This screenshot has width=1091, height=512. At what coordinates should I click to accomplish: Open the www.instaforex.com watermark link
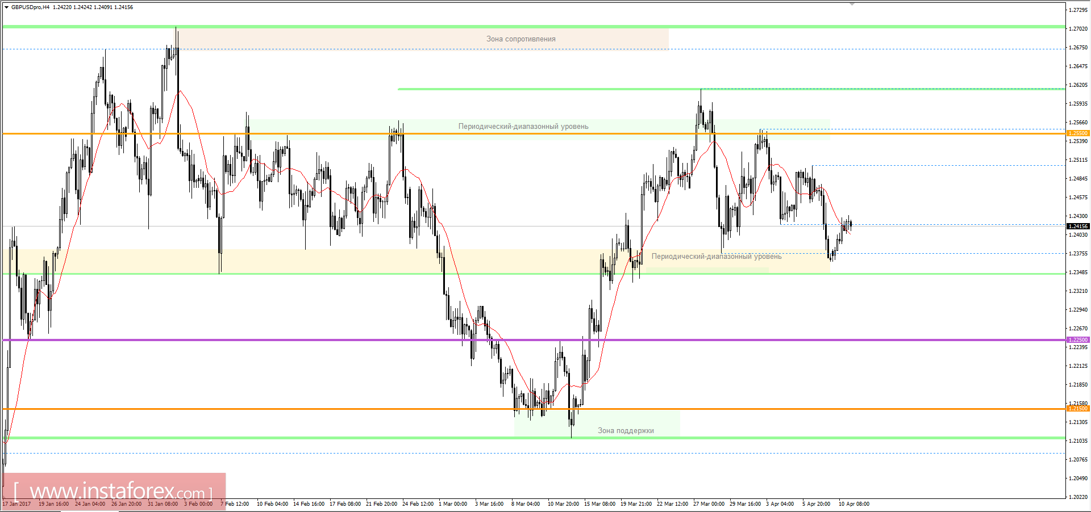click(114, 491)
